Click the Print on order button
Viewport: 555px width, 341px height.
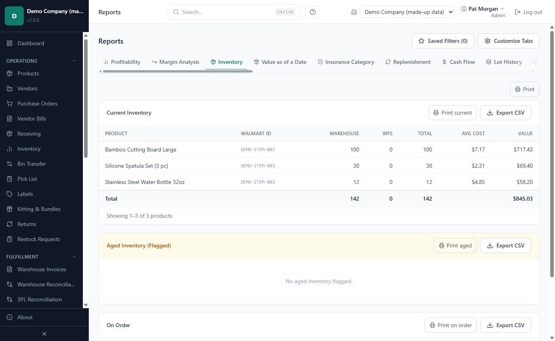(451, 325)
